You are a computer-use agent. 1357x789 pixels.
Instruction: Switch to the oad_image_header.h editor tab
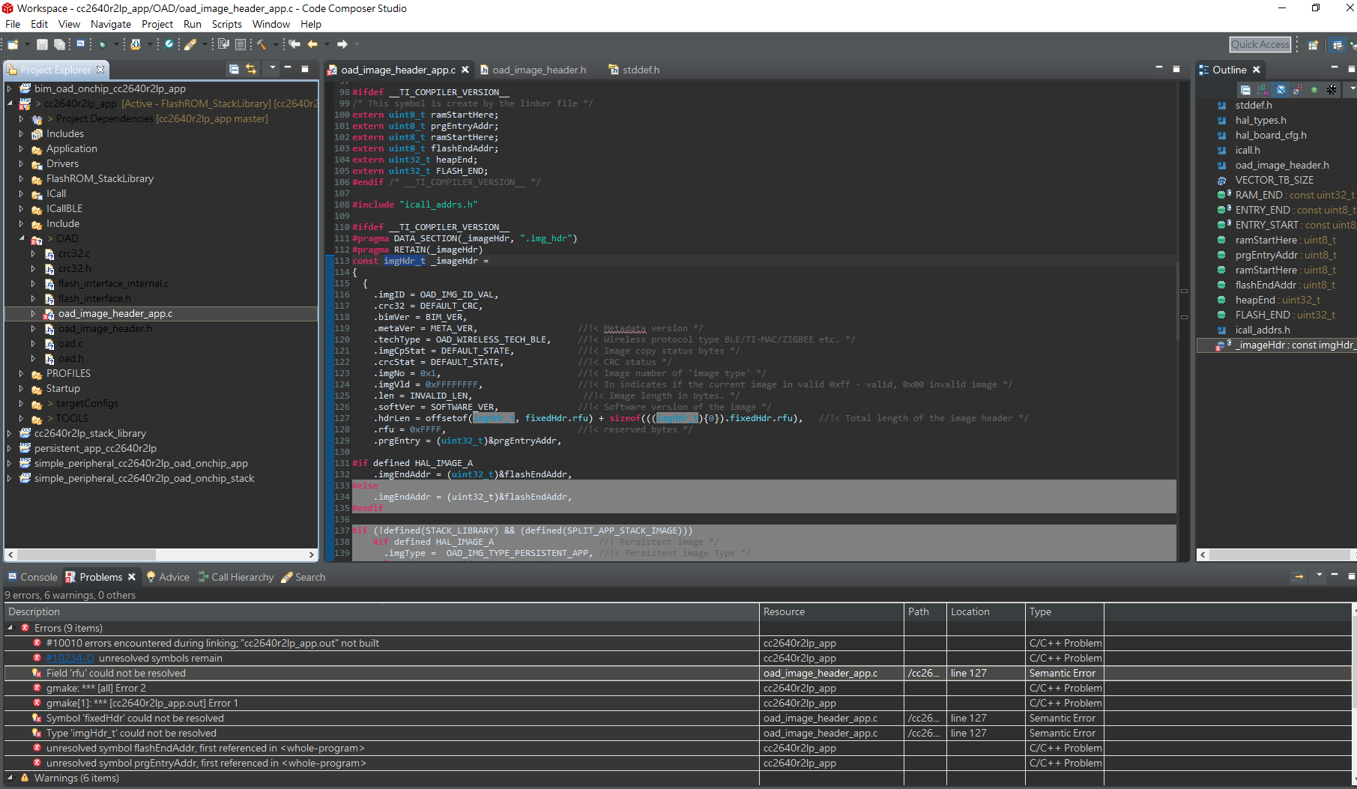539,70
